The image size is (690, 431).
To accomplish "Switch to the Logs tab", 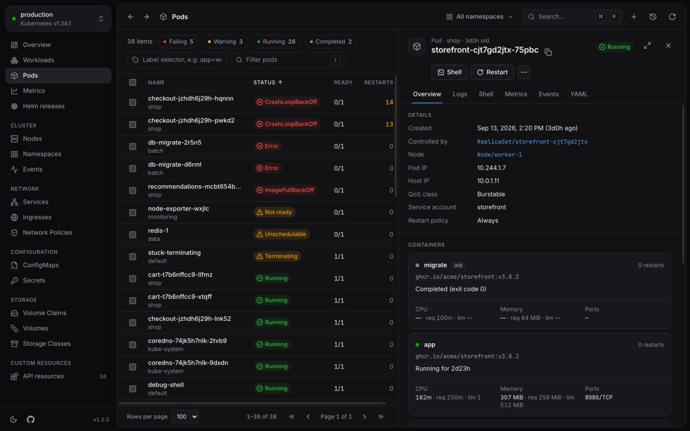I will (x=460, y=94).
